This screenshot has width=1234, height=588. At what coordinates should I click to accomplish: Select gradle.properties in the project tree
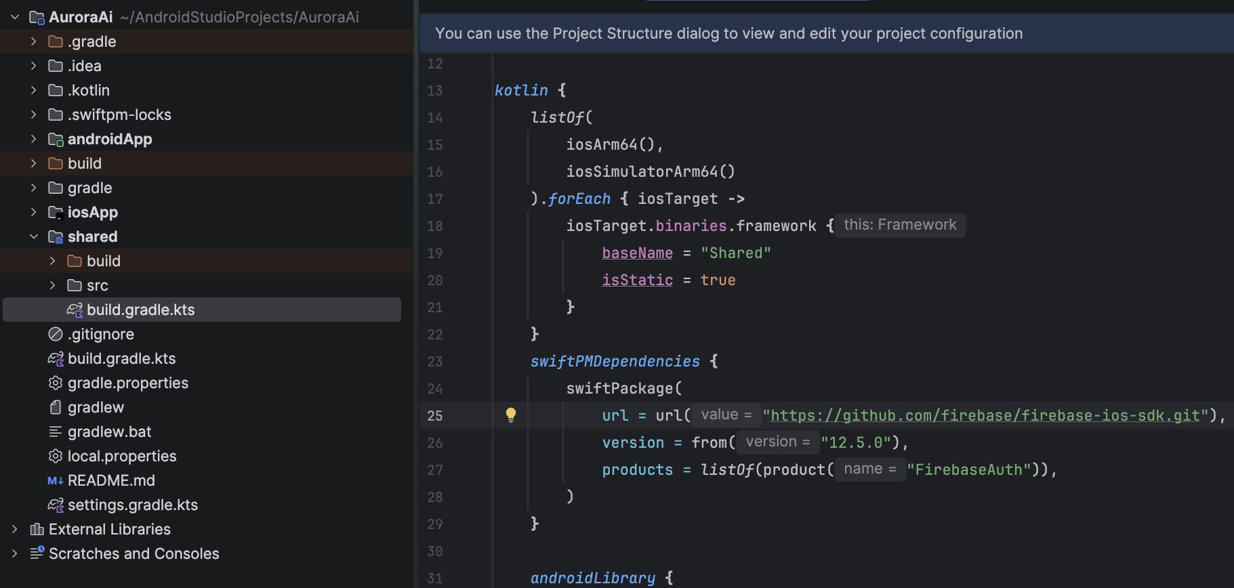pos(128,383)
